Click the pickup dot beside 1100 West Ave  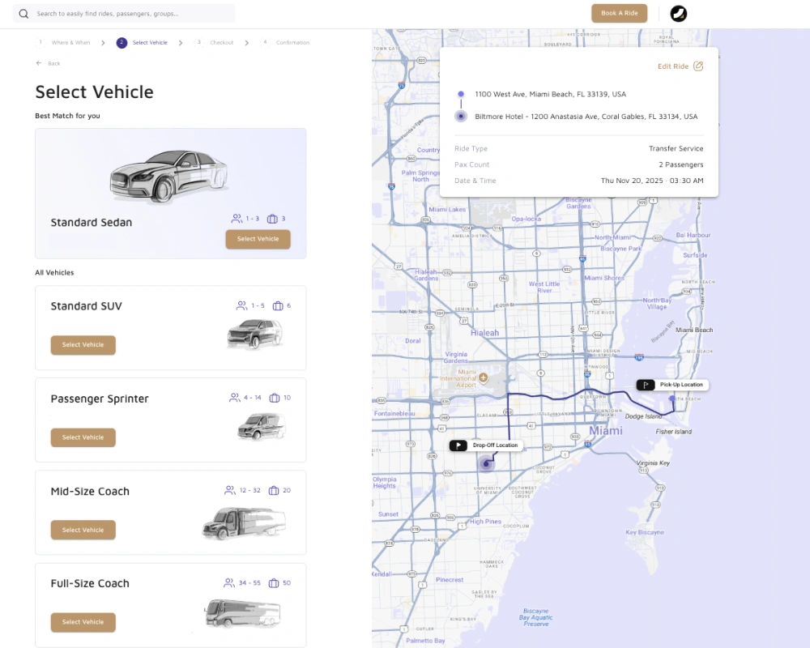click(459, 94)
